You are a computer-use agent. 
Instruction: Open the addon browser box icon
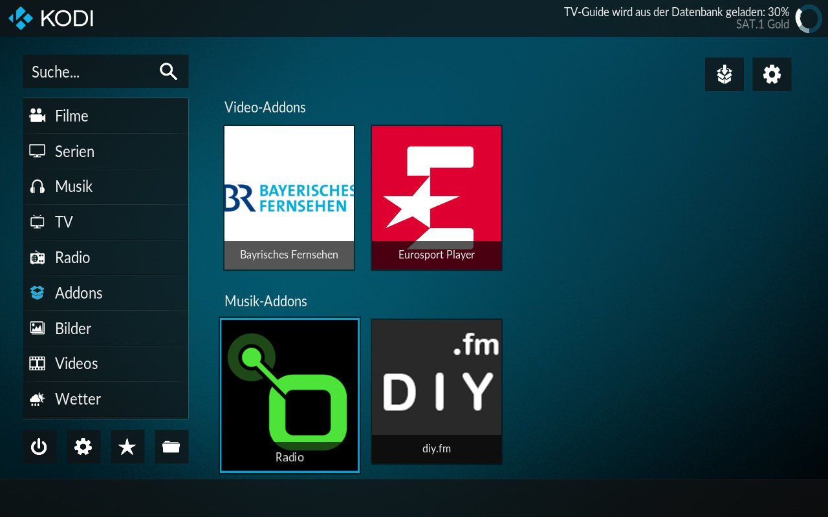pos(724,74)
